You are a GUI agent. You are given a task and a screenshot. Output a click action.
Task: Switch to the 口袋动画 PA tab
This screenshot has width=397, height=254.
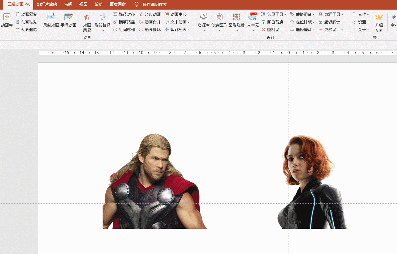coord(19,4)
